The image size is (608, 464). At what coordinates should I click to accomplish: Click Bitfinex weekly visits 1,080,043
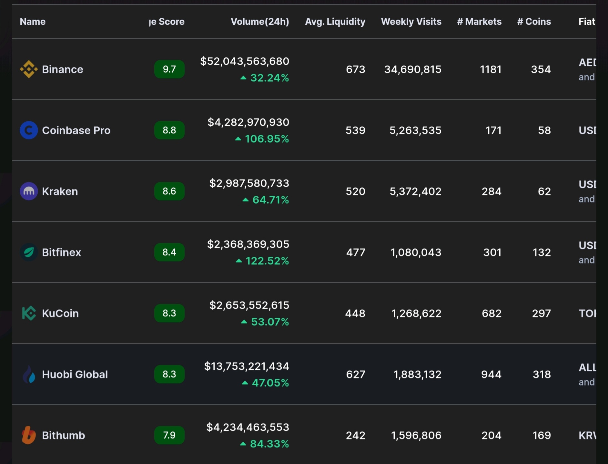416,252
